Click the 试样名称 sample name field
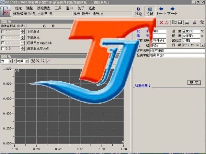Image resolution: width=206 pixels, height=154 pixels. point(159,41)
